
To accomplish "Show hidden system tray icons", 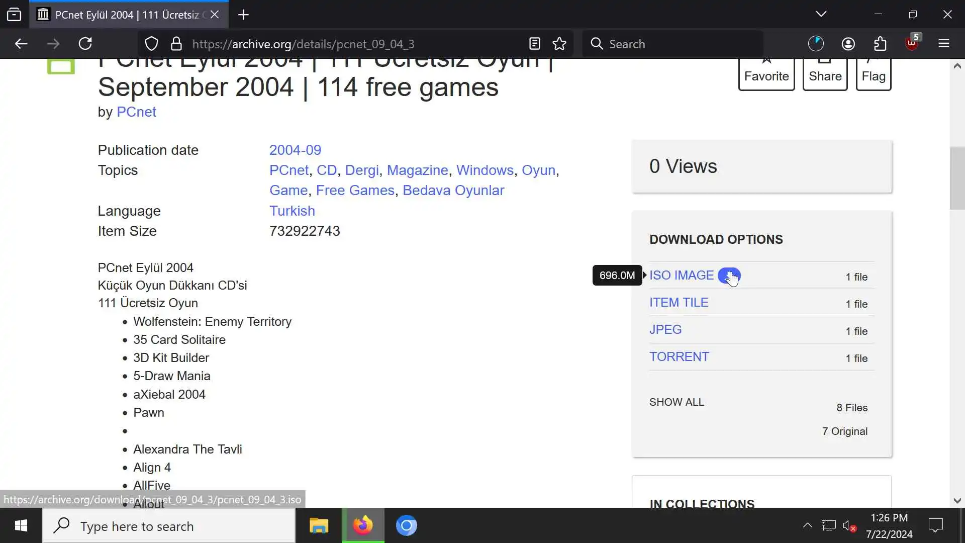I will tap(807, 525).
